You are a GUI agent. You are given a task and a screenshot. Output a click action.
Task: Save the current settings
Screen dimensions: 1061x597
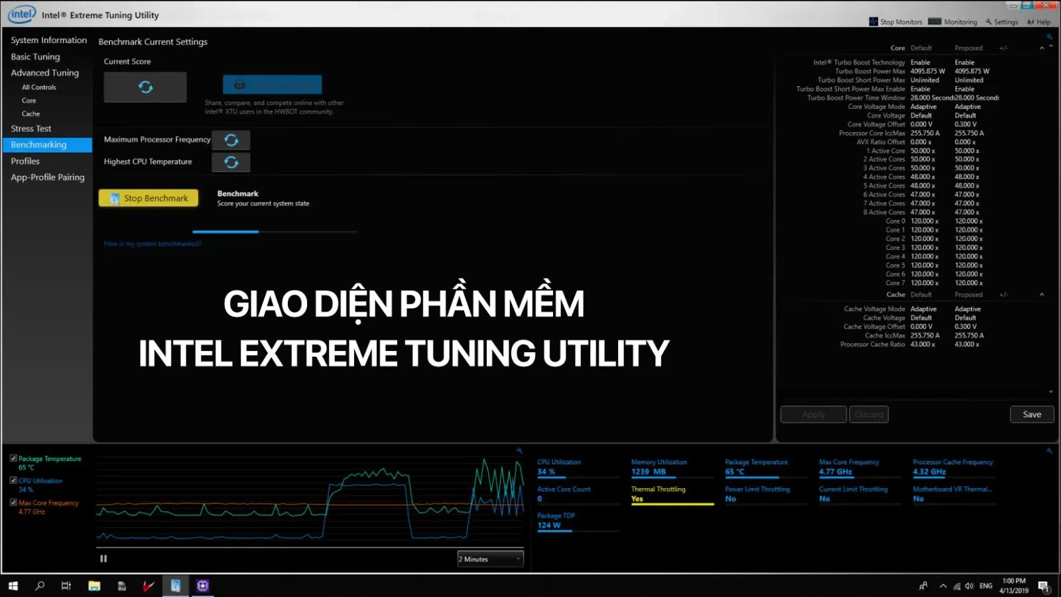tap(1032, 415)
